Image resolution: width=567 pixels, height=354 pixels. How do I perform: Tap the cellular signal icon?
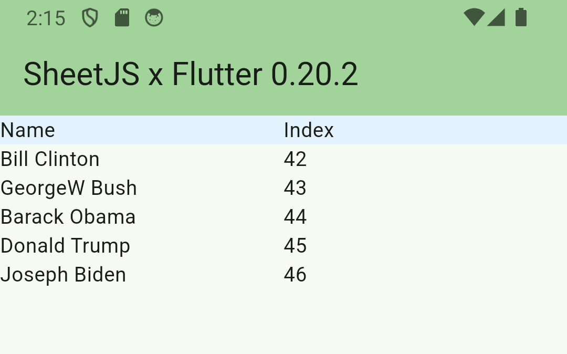click(496, 17)
